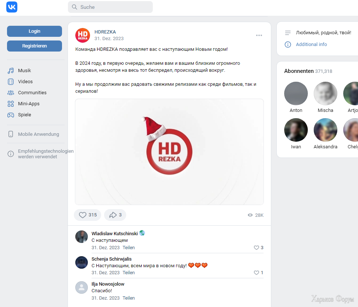The image size is (358, 307).
Task: Open subscriber Anton's avatar
Action: pos(296,93)
